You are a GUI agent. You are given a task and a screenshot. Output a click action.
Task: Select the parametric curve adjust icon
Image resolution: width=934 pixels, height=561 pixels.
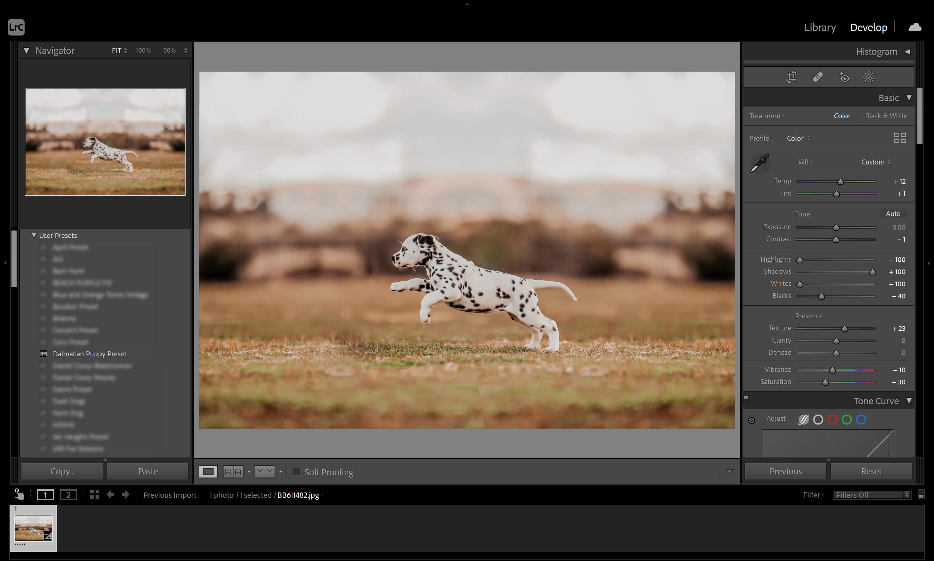pos(804,419)
